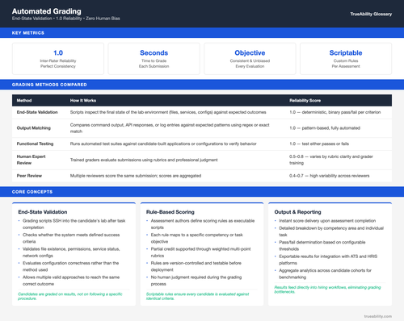Click score '1.0 — deterministic, binary pass/fail'
The height and width of the screenshot is (321, 404).
coord(335,112)
